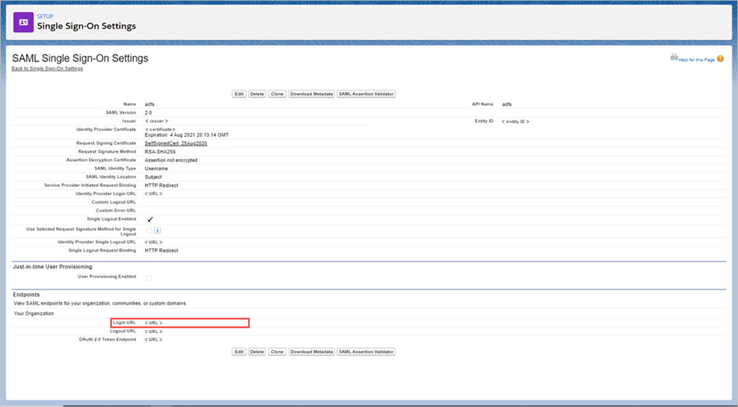Enable User Provisioning Enabled
The width and height of the screenshot is (738, 407).
(x=148, y=277)
